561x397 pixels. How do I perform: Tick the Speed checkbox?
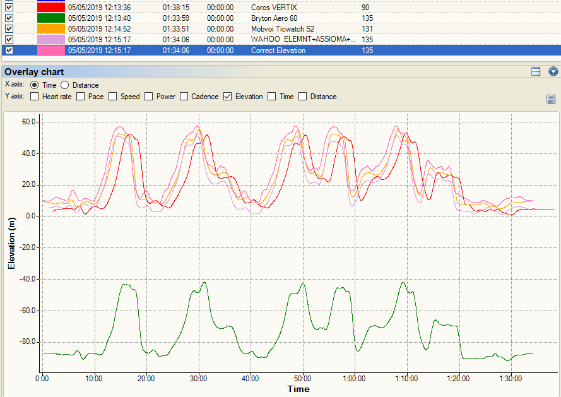pos(112,97)
